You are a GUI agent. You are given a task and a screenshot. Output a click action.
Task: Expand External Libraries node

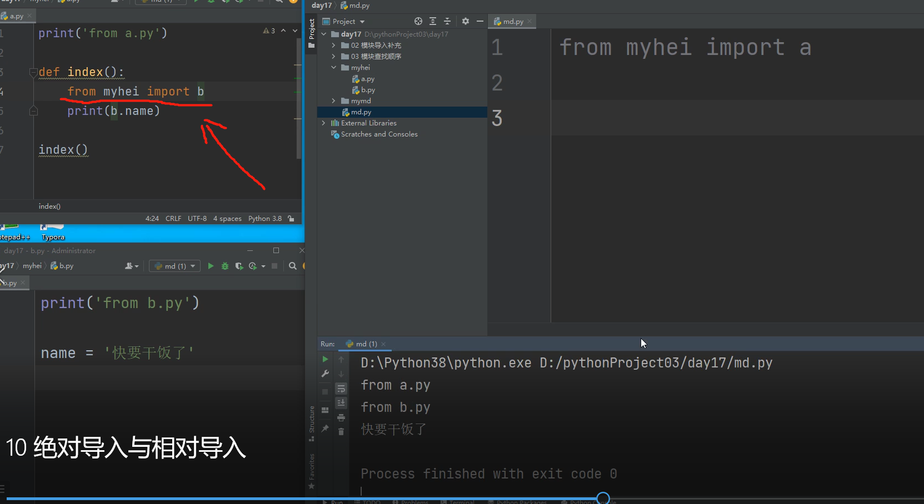click(x=324, y=123)
